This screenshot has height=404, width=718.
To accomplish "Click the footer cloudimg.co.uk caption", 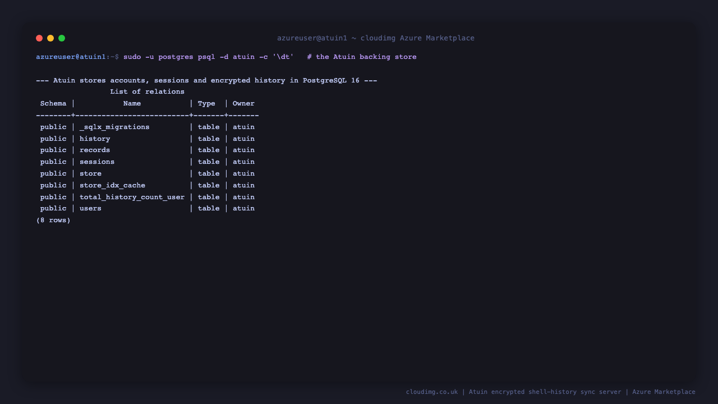I will tap(551, 392).
